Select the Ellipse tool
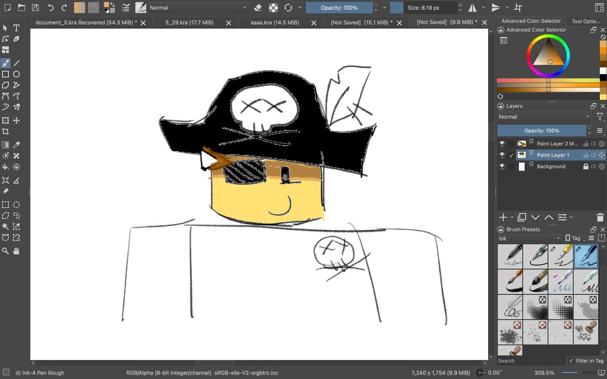Image resolution: width=607 pixels, height=379 pixels. tap(16, 74)
